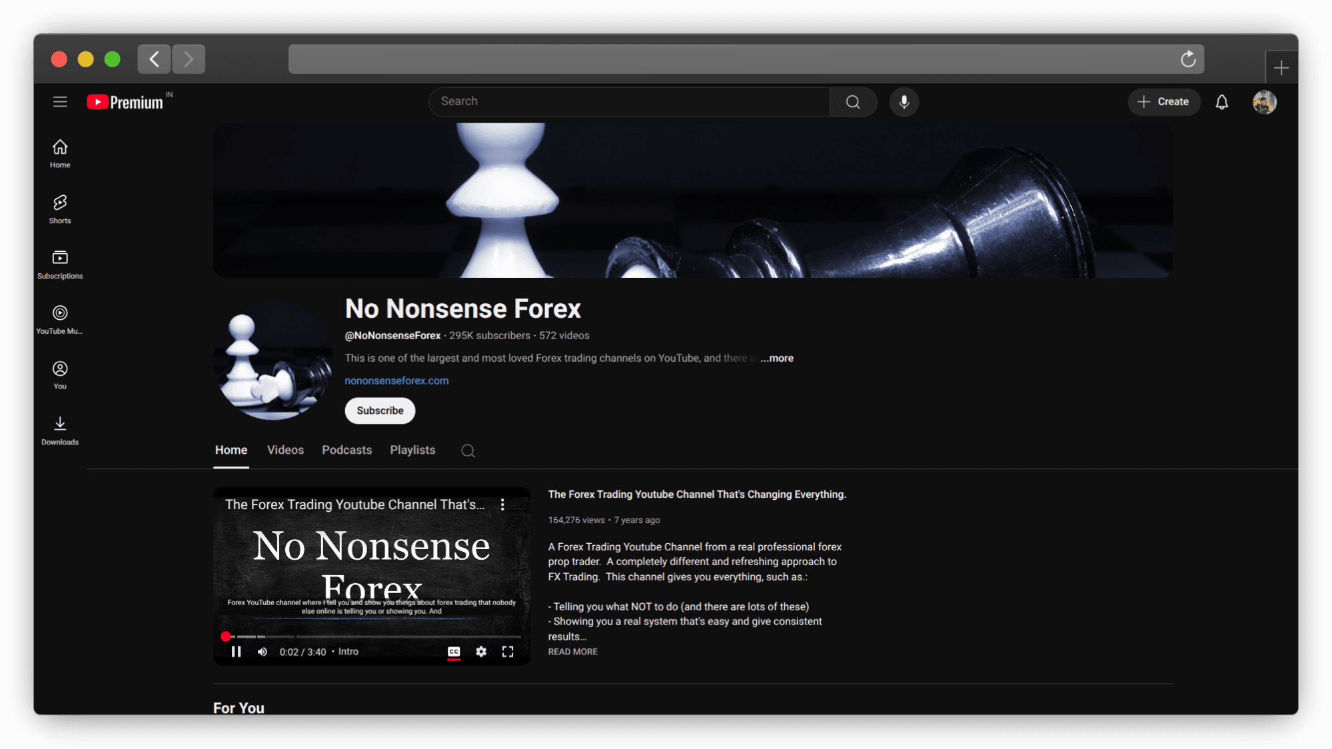The height and width of the screenshot is (749, 1332).
Task: Click the "164,276 views" text
Action: [576, 520]
